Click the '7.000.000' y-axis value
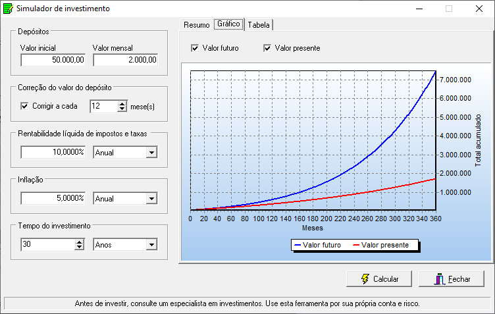This screenshot has width=495, height=314. (x=456, y=80)
